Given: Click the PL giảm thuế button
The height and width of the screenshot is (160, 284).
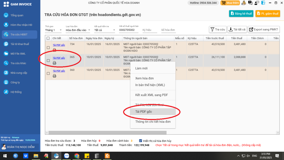Looking at the screenshot, I should pyautogui.click(x=268, y=14).
